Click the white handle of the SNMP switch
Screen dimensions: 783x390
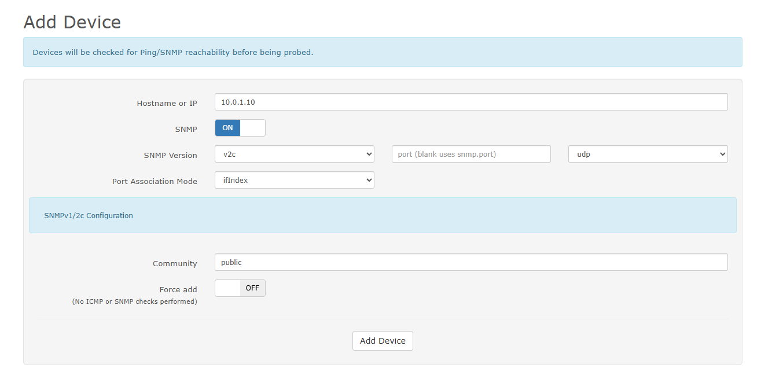click(x=252, y=128)
